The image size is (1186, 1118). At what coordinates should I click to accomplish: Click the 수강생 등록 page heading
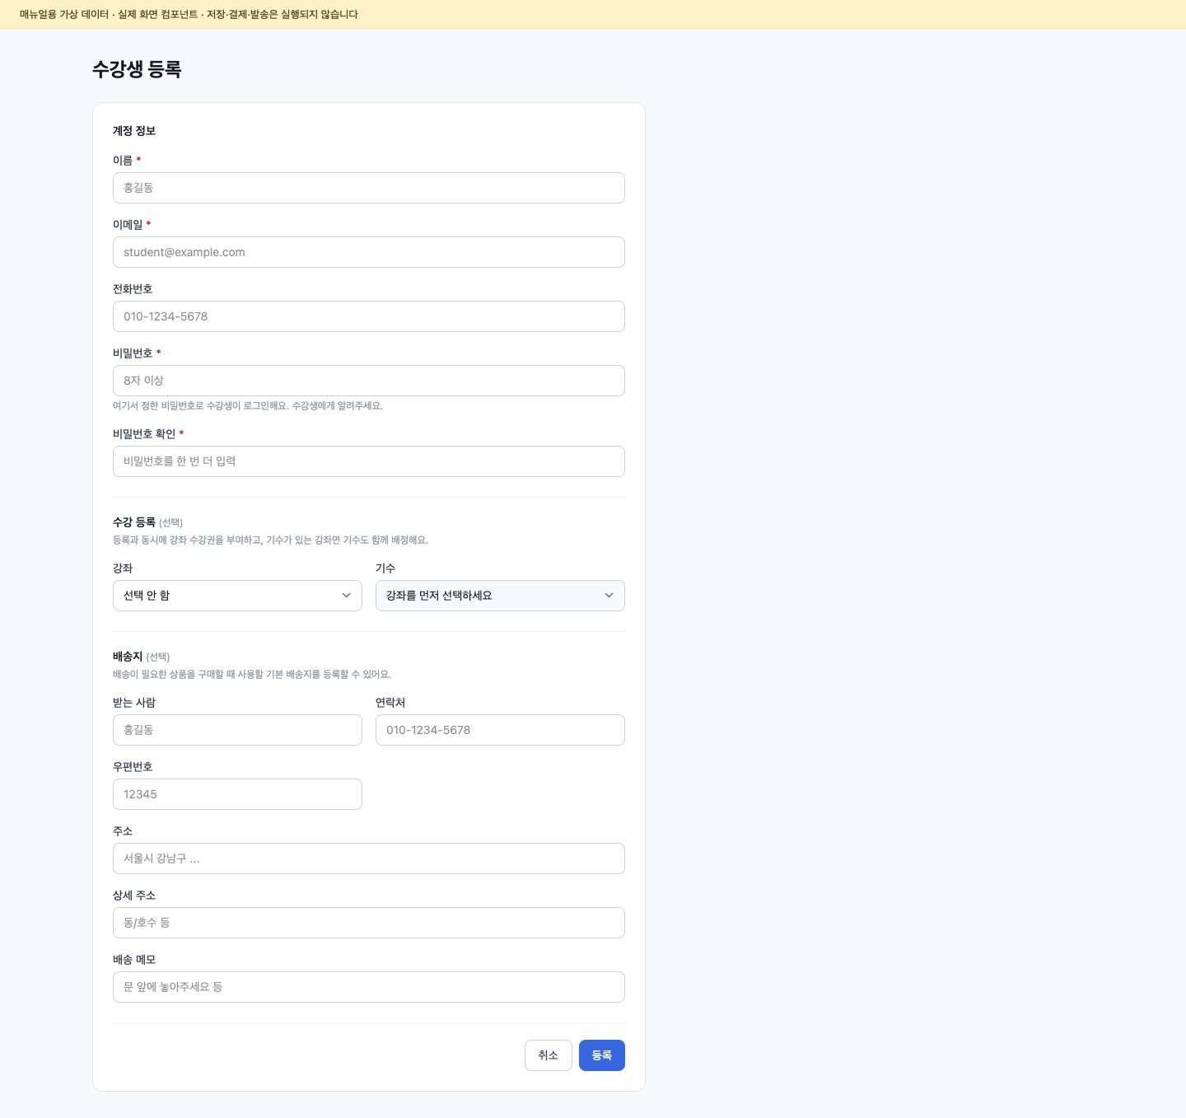tap(137, 69)
